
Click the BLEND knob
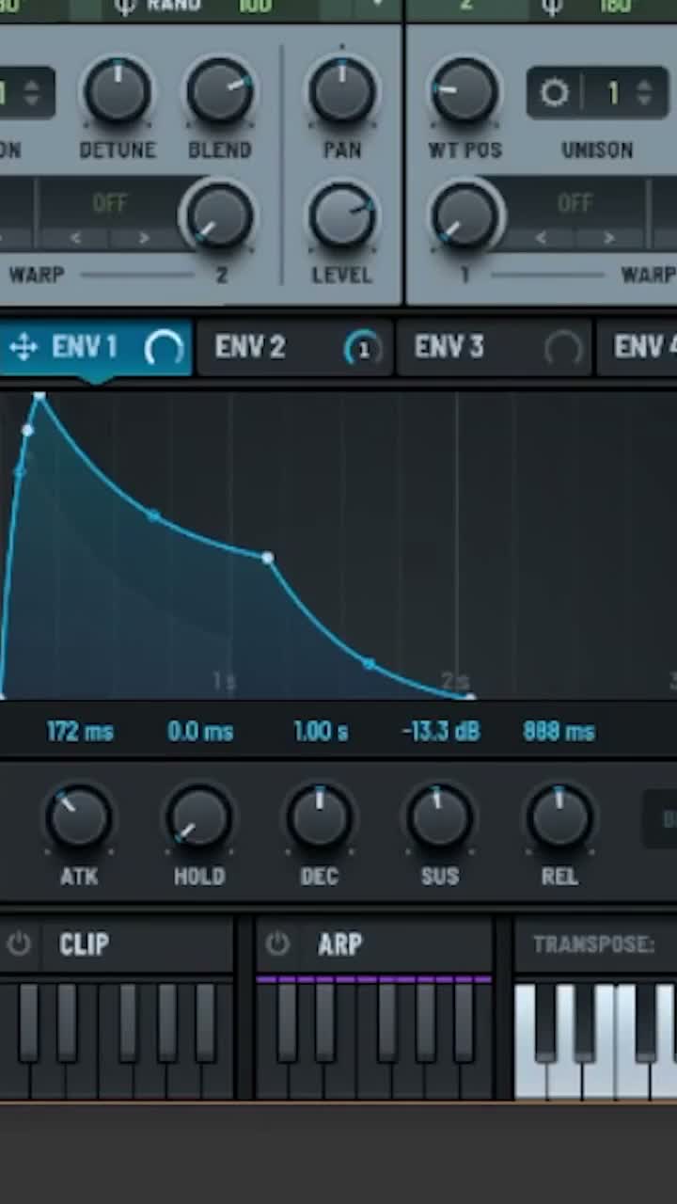pyautogui.click(x=220, y=91)
